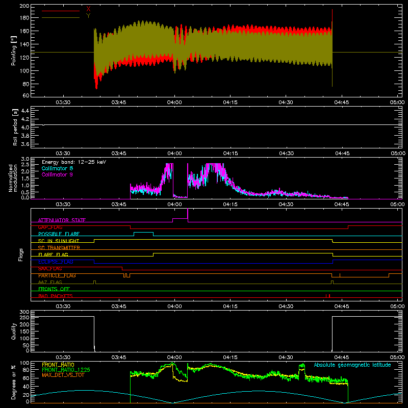Image resolution: width=408 pixels, height=408 pixels.
Task: Click the Collimator 9 legend entry
Action: click(57, 174)
